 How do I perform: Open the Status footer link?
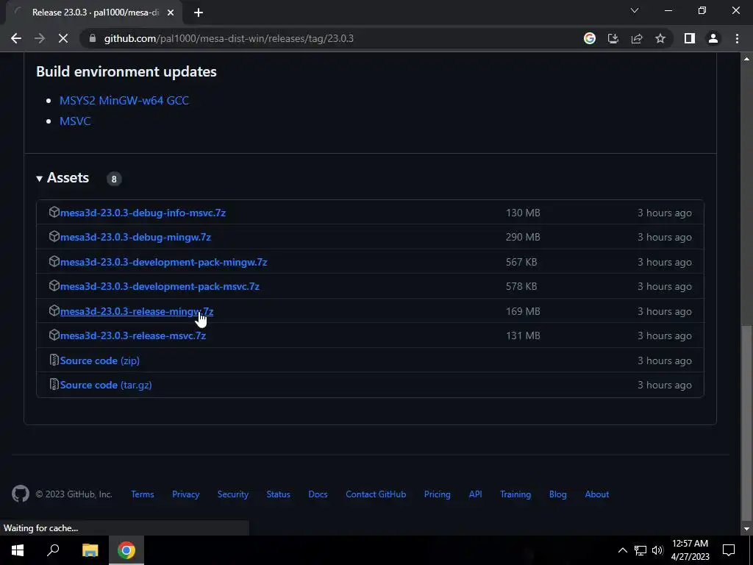click(279, 494)
